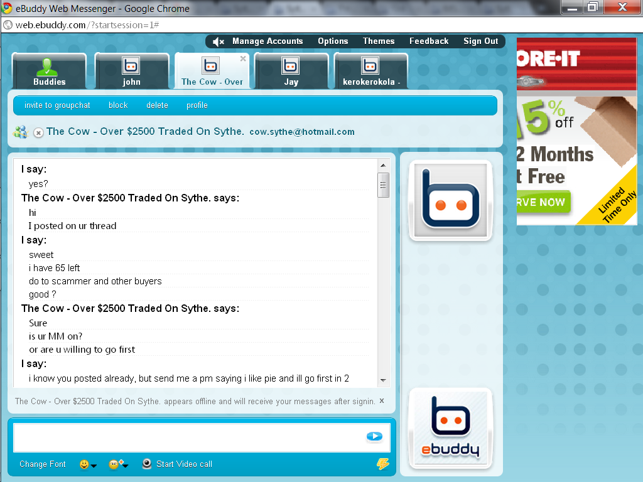Click your own eBuddy display picture
The image size is (643, 482).
(450, 428)
